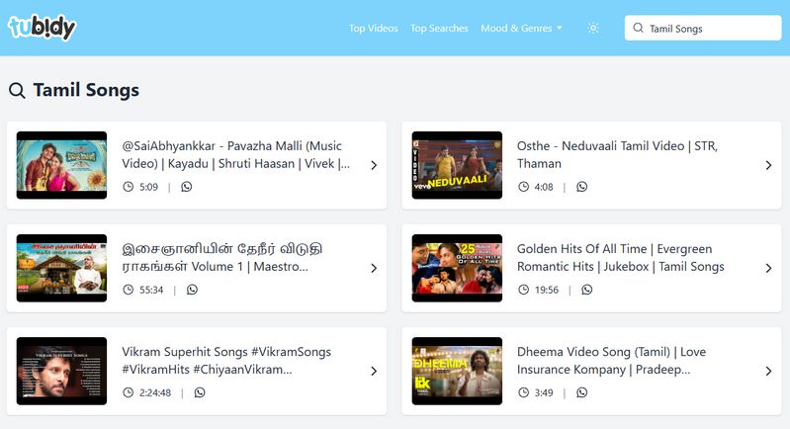
Task: Open the Pavazha Malli video thumbnail
Action: point(61,165)
